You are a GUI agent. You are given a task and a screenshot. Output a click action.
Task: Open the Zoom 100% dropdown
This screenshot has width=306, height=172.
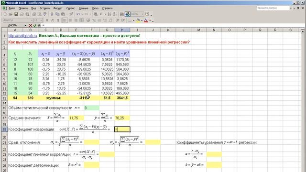coord(142,14)
